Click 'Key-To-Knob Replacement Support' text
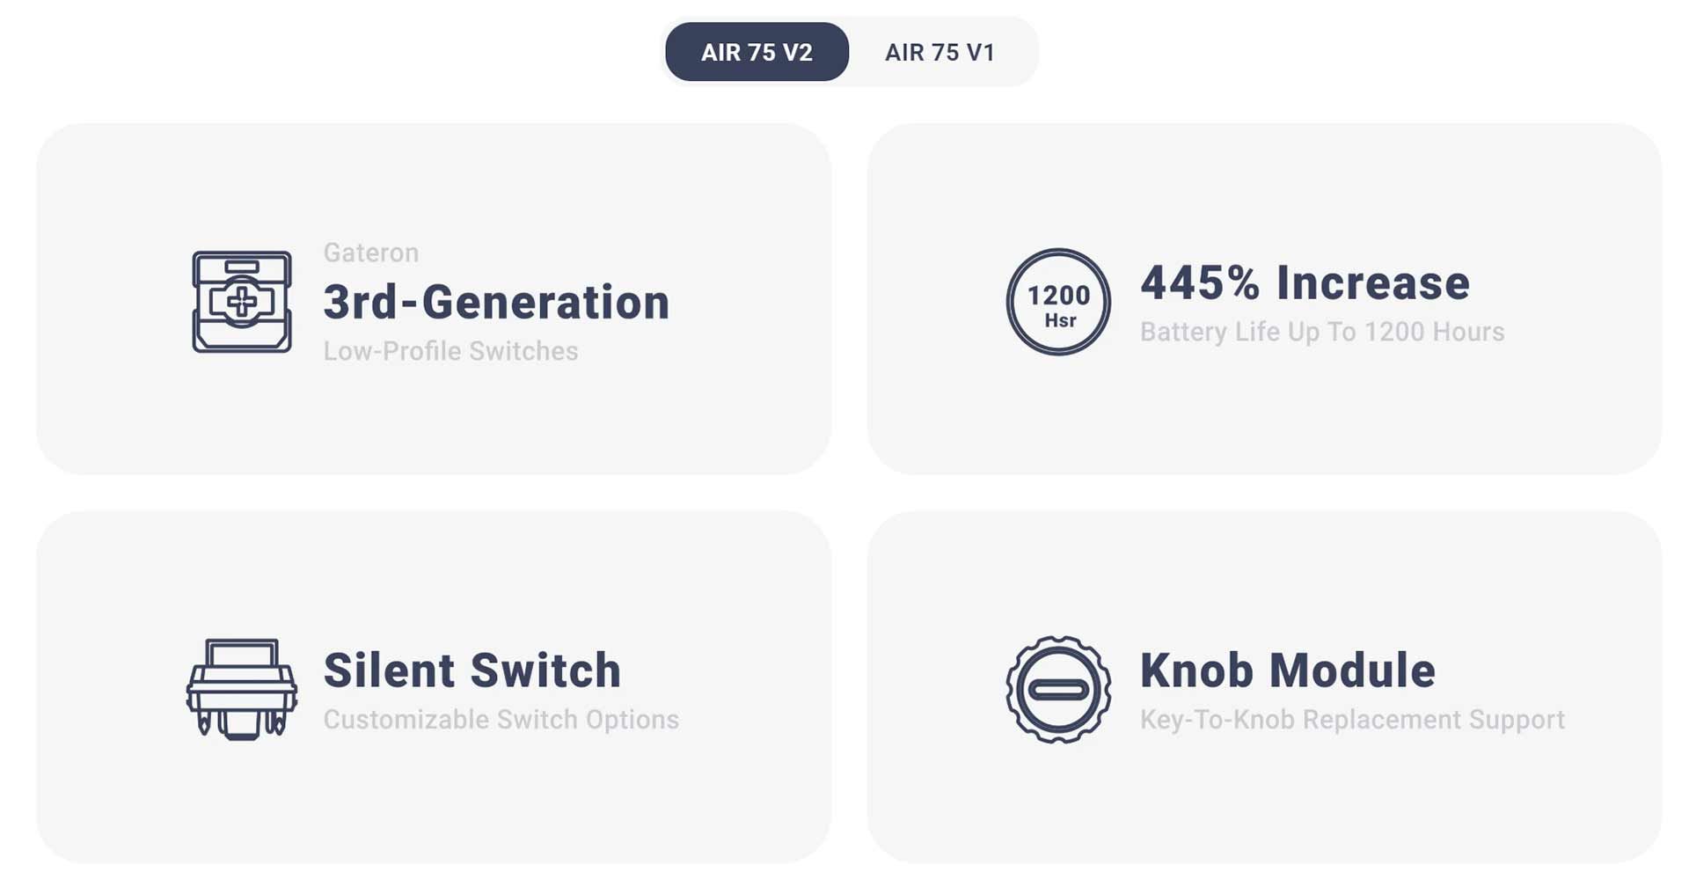 (x=1352, y=720)
